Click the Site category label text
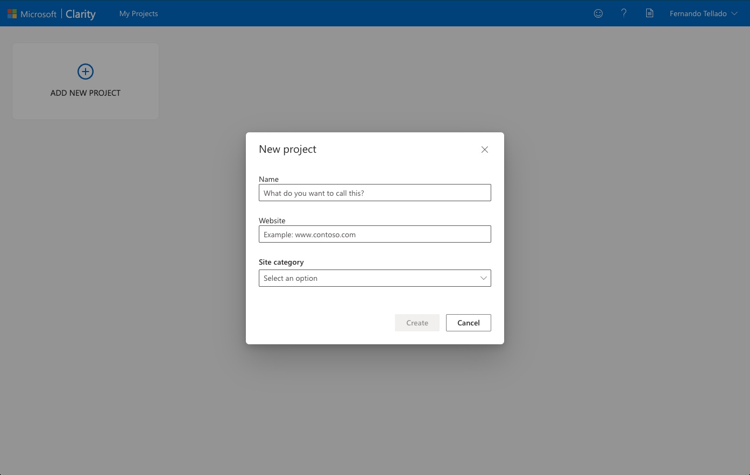 [281, 262]
